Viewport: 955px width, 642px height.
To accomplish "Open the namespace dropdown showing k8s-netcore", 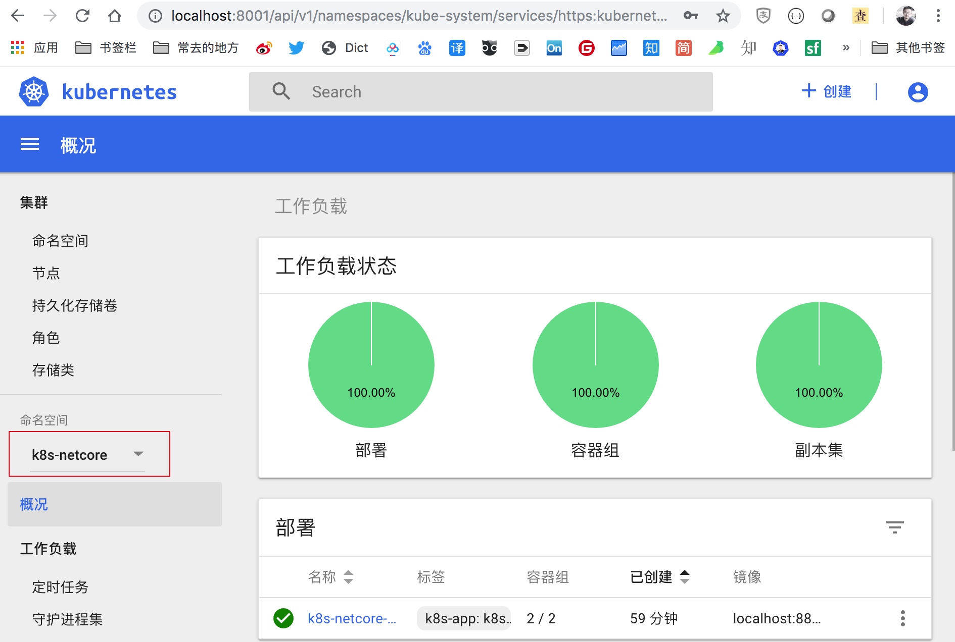I will pos(89,454).
